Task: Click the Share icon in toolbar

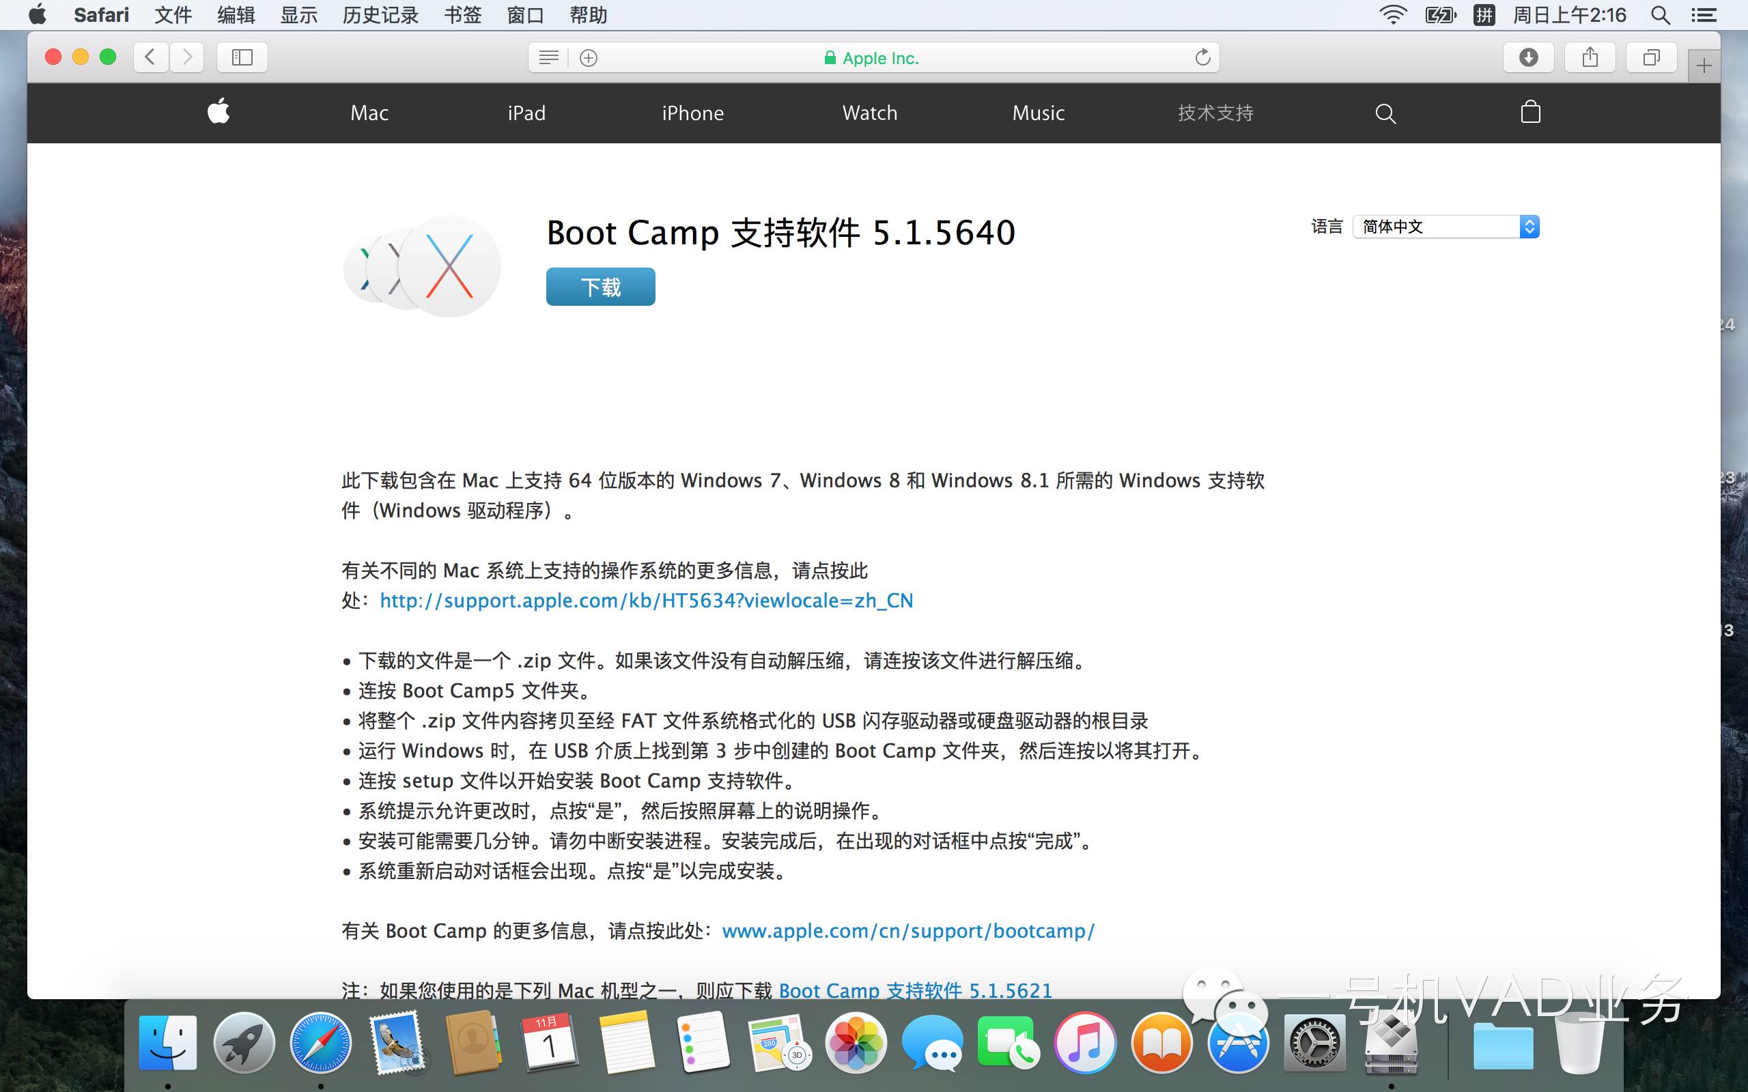Action: 1589,57
